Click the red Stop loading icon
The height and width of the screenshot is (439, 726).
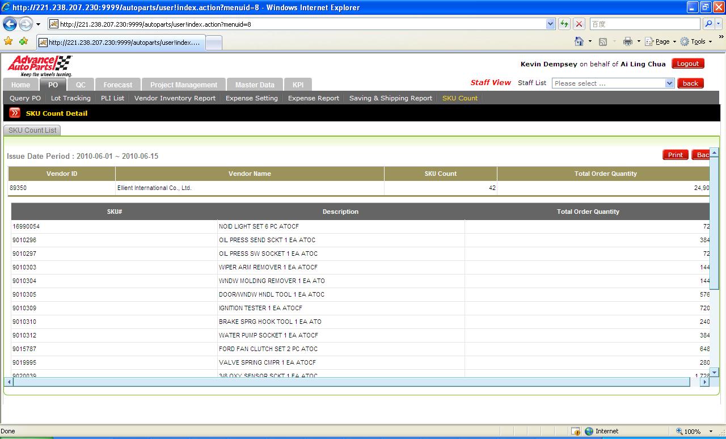(579, 24)
